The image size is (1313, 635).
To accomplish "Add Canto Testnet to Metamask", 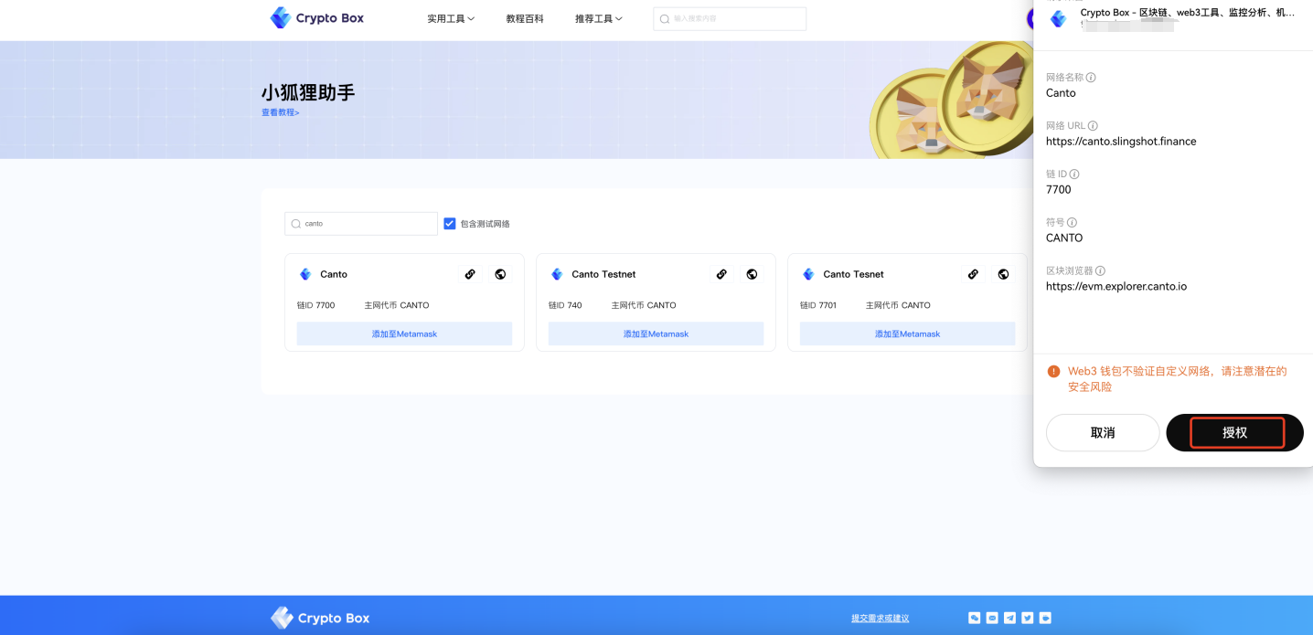I will click(x=656, y=333).
